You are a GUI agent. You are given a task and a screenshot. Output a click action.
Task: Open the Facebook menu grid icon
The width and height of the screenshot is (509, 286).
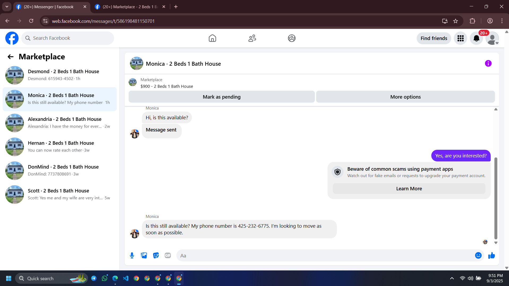(x=460, y=38)
